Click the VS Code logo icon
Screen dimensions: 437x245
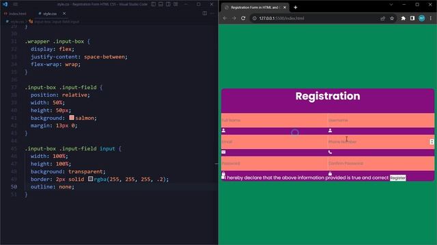pyautogui.click(x=5, y=4)
